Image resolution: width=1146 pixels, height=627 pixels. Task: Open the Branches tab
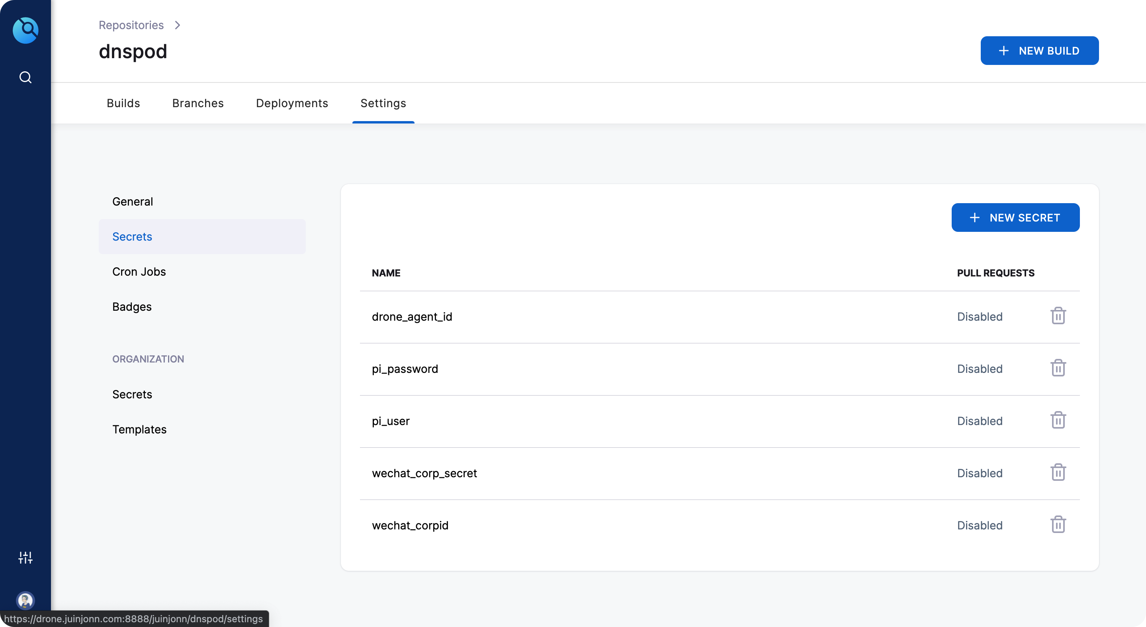[198, 103]
